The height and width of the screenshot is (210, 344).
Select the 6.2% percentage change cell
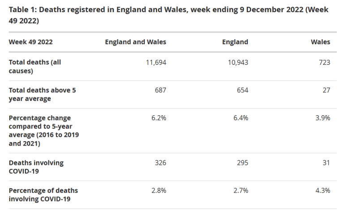159,118
